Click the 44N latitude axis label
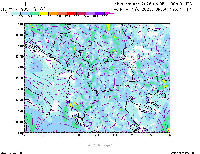 [x=20, y=24]
